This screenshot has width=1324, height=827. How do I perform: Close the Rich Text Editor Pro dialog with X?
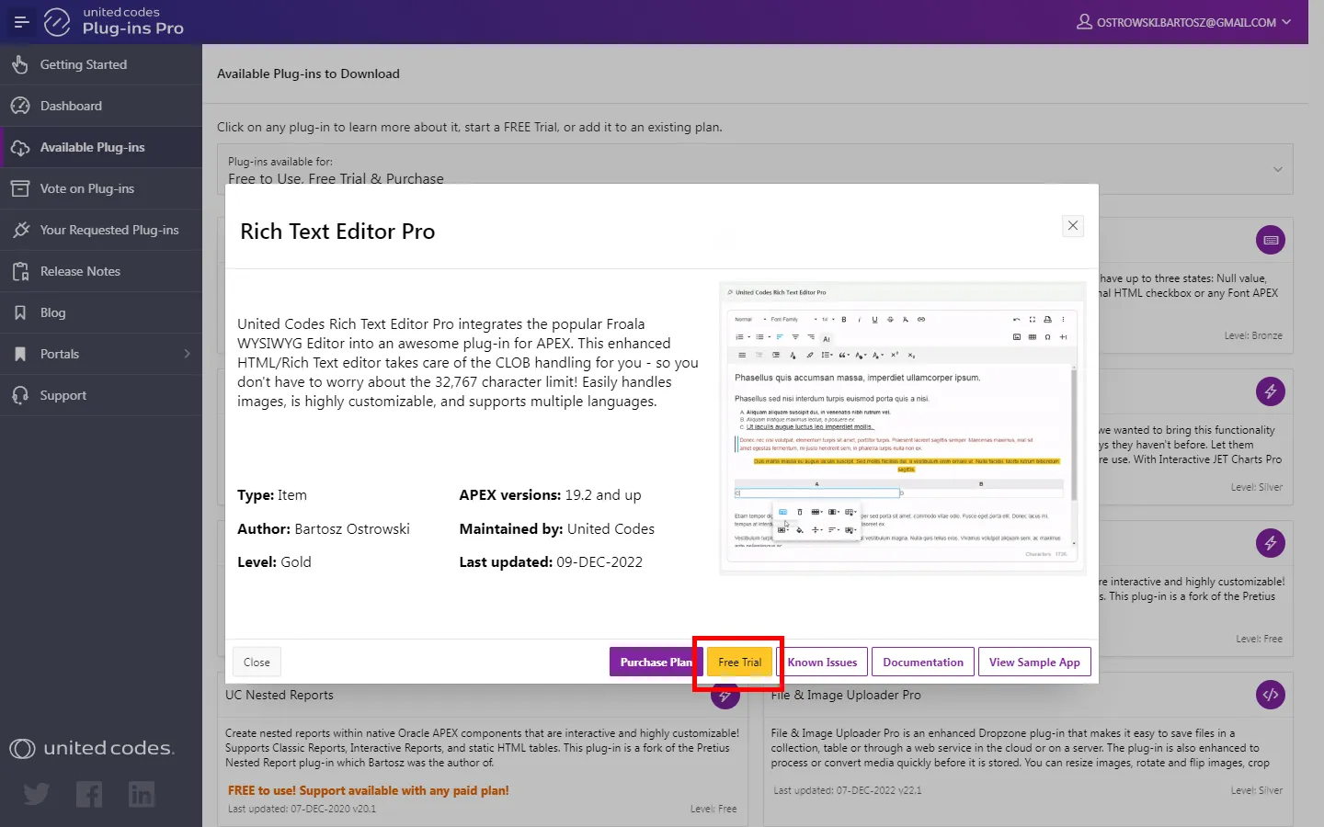(x=1072, y=226)
